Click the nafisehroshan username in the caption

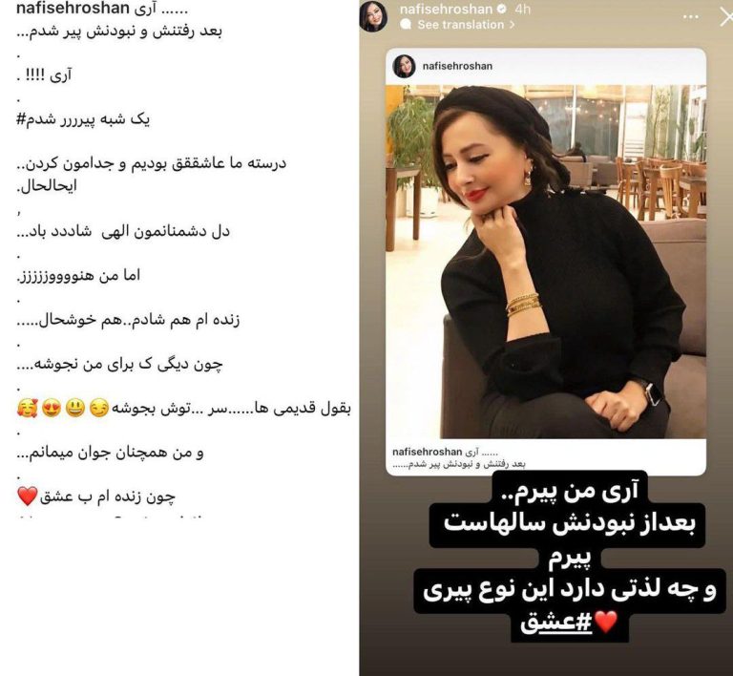73,8
